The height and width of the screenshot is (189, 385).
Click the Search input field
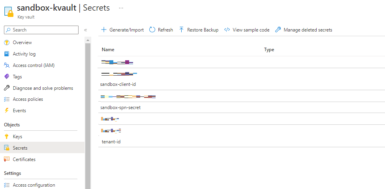[41, 30]
